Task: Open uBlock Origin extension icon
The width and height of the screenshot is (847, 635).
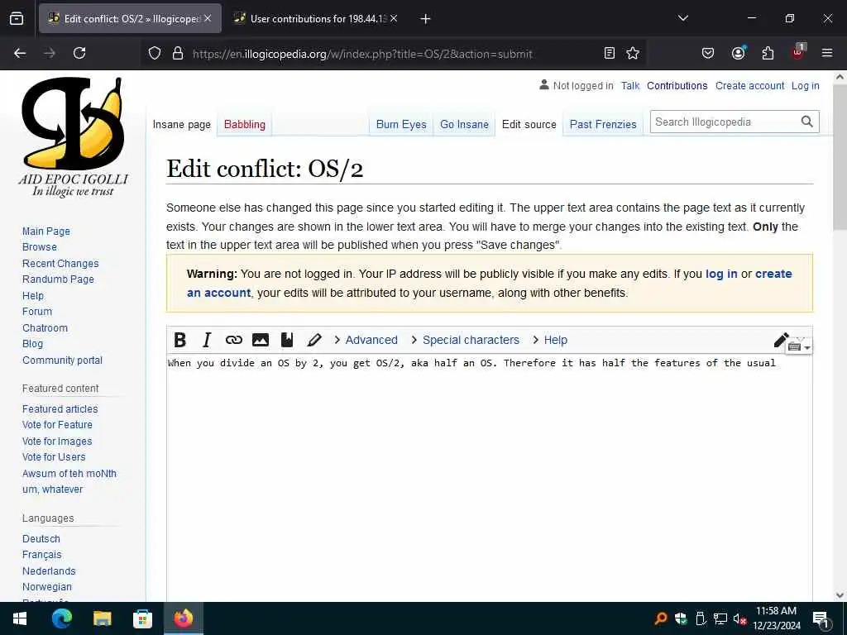Action: coord(798,52)
